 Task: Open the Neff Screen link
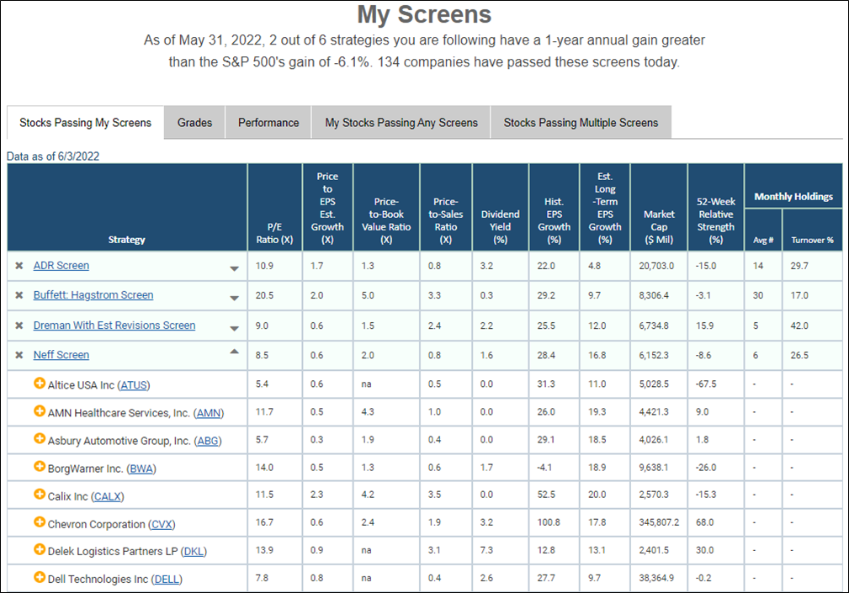tap(61, 356)
